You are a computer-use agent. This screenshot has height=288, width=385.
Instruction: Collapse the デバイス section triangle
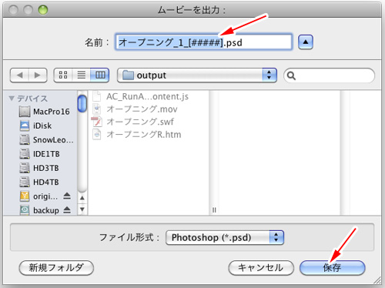12,99
